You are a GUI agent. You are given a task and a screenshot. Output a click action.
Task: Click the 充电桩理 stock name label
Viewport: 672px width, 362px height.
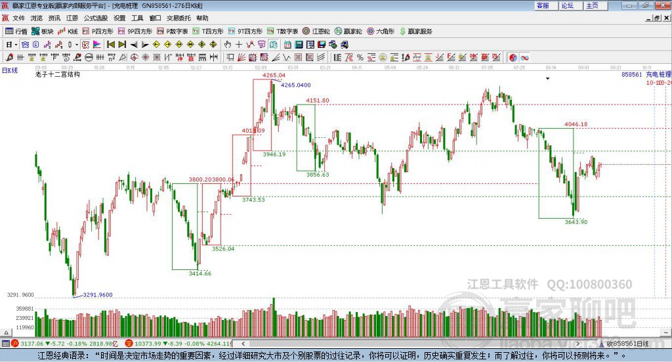click(x=659, y=75)
